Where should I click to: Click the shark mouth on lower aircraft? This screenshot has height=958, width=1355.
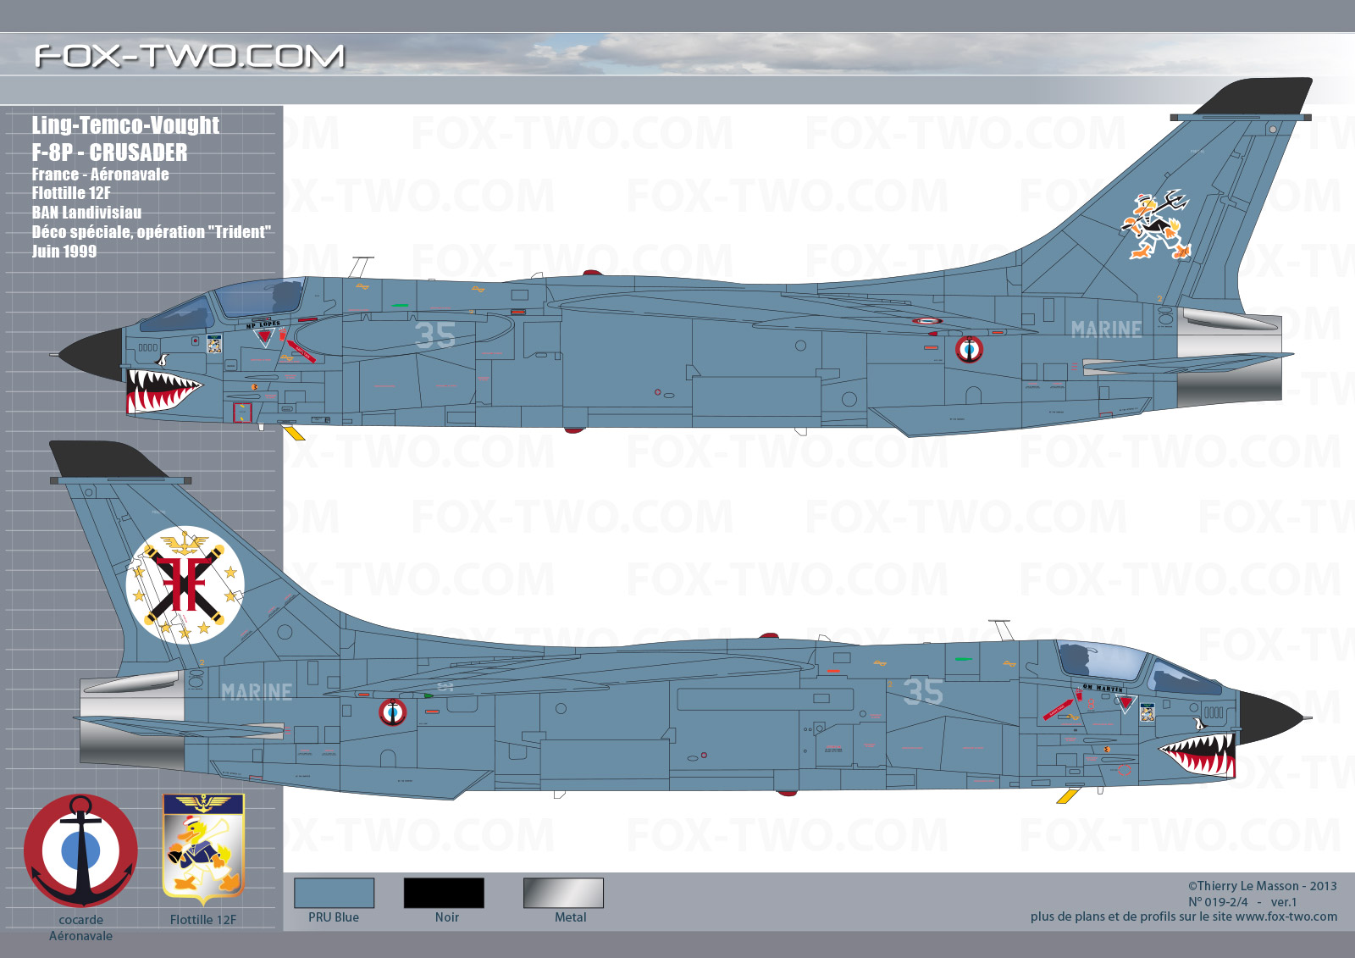[1197, 756]
